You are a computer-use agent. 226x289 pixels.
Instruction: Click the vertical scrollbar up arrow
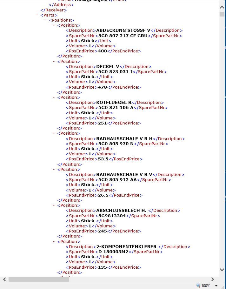tap(222, 7)
